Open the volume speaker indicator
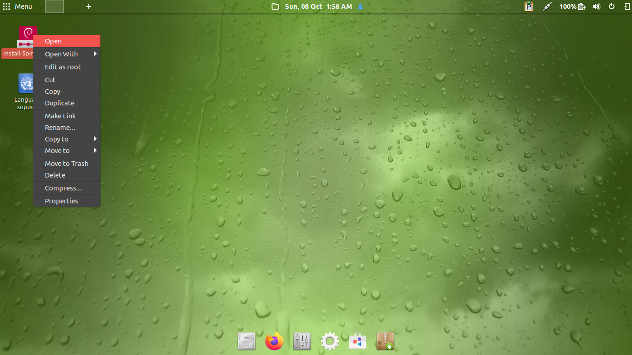The height and width of the screenshot is (355, 632). coord(596,6)
